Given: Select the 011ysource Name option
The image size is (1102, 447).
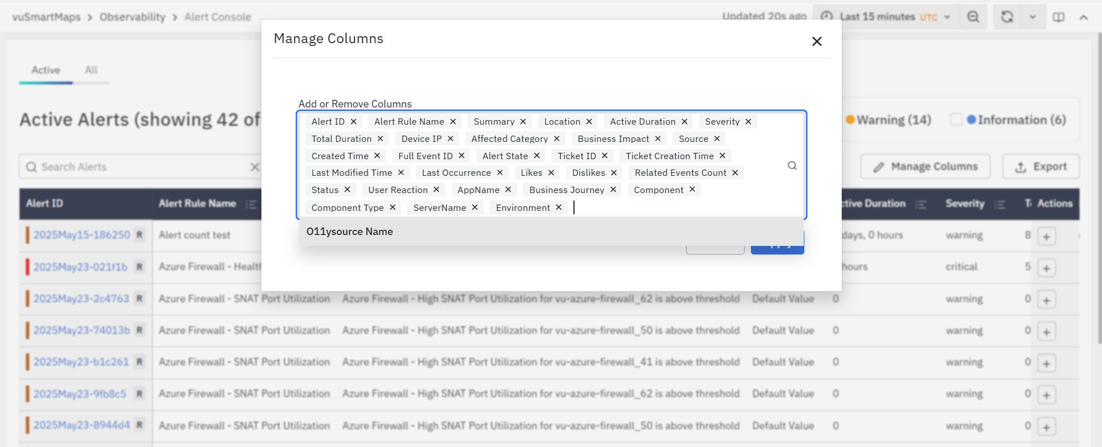Looking at the screenshot, I should coord(350,232).
